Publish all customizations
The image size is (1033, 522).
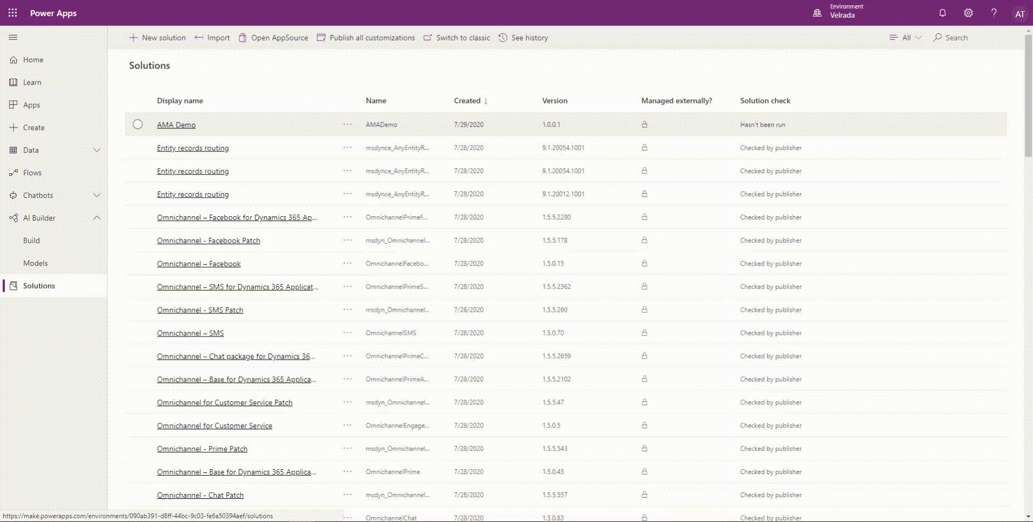(x=366, y=37)
